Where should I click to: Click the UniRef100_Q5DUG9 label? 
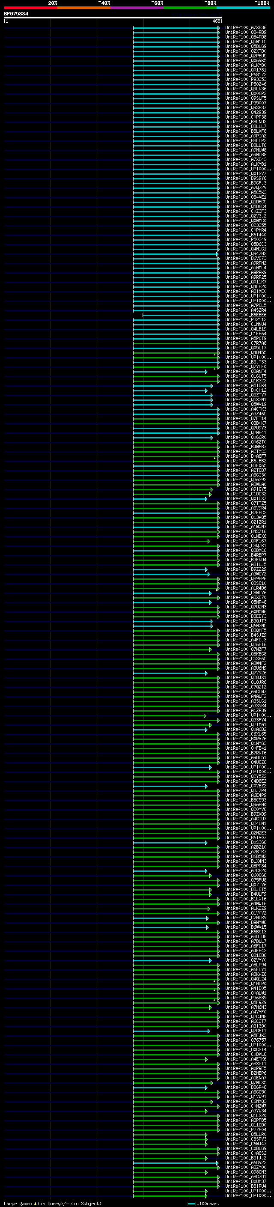coord(246,46)
